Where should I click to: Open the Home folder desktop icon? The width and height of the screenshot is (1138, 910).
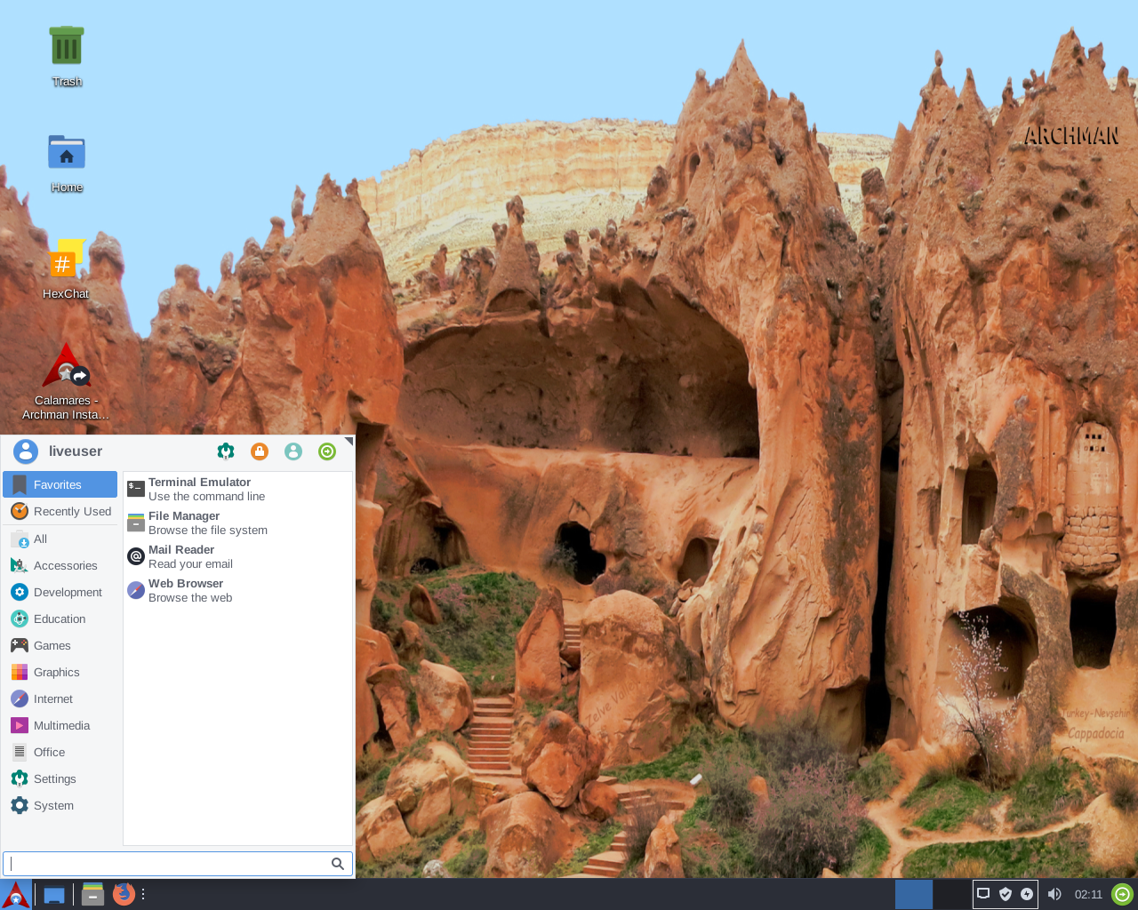click(67, 163)
